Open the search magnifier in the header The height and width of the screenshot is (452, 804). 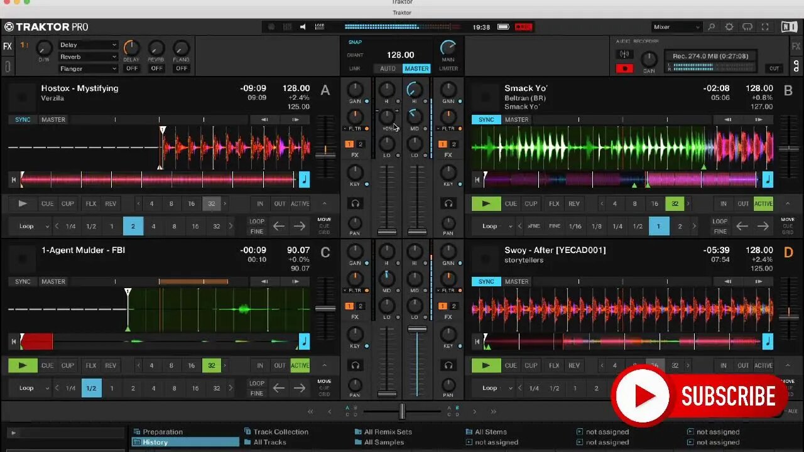coord(712,27)
